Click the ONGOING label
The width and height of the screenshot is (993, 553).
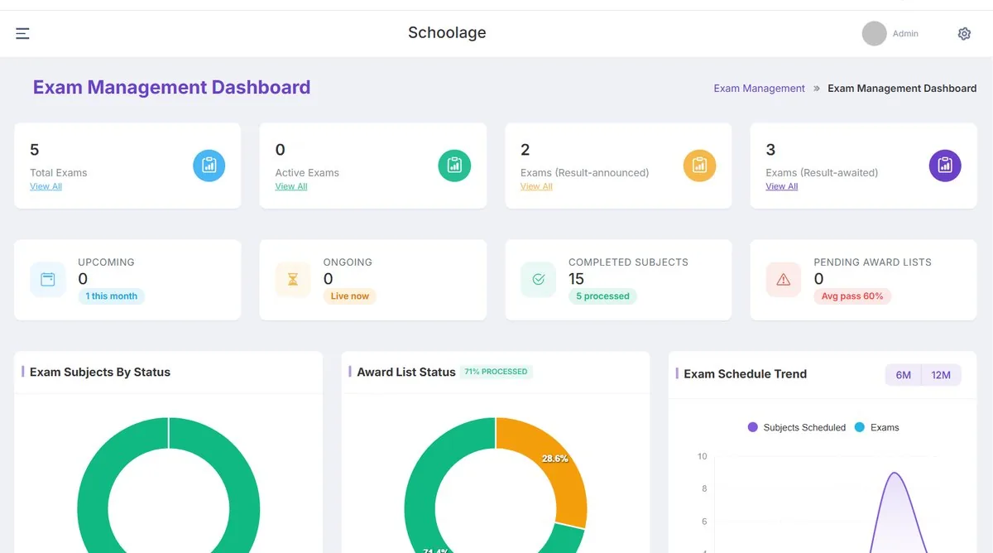[348, 262]
